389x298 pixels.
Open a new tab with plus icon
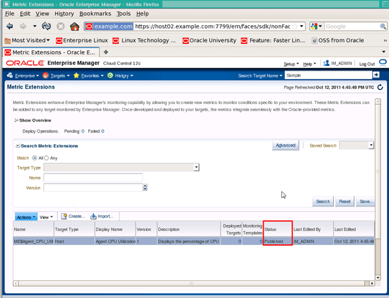[106, 52]
